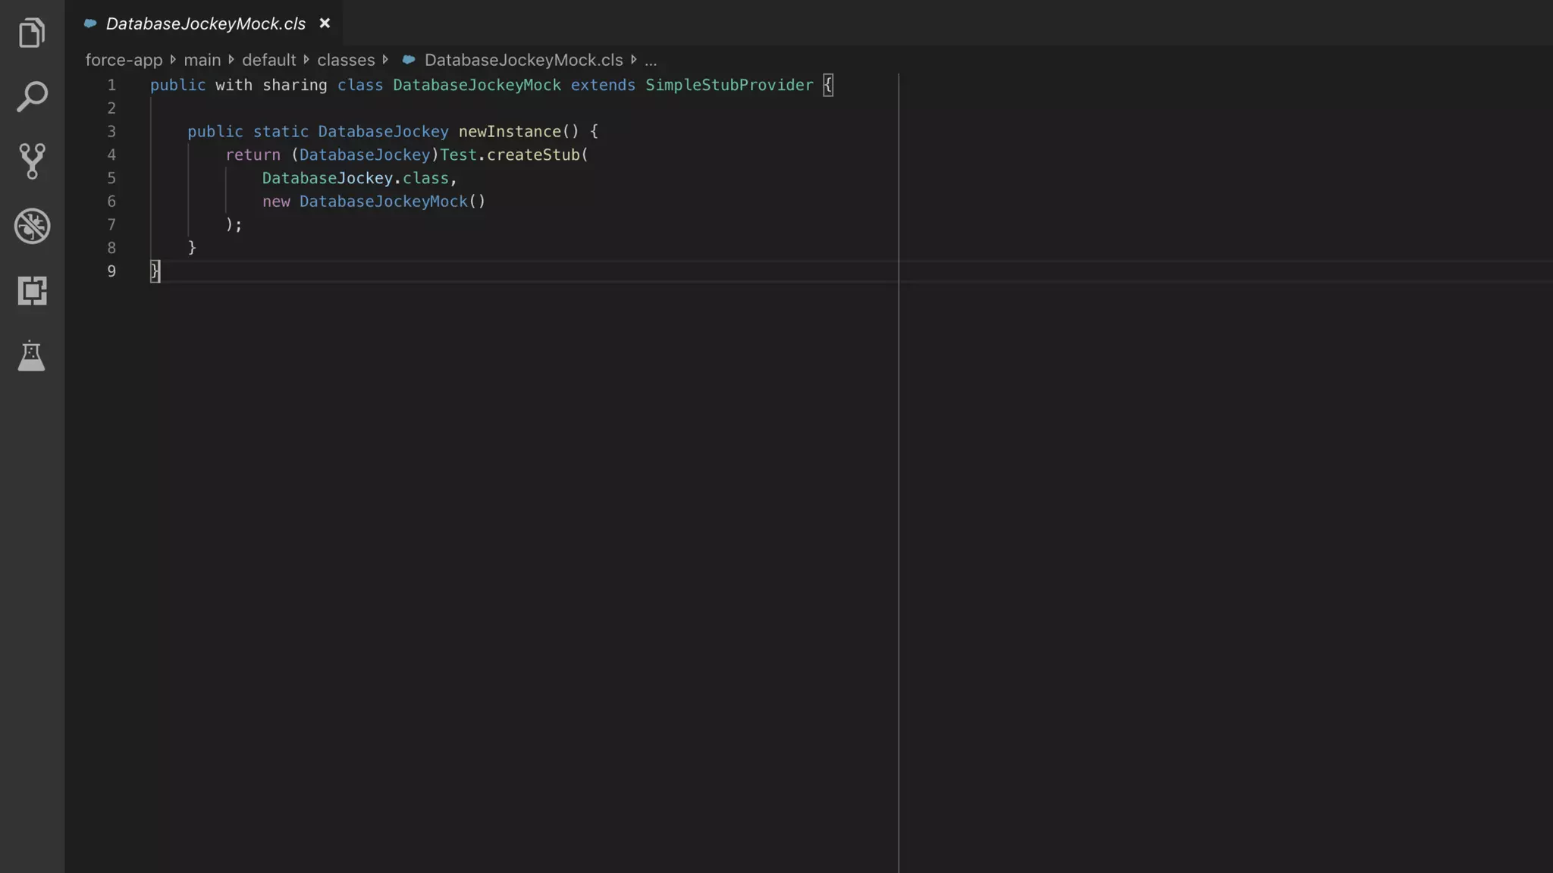The width and height of the screenshot is (1553, 873).
Task: Click Salesforce cloud icon in breadcrumb
Action: coord(409,60)
